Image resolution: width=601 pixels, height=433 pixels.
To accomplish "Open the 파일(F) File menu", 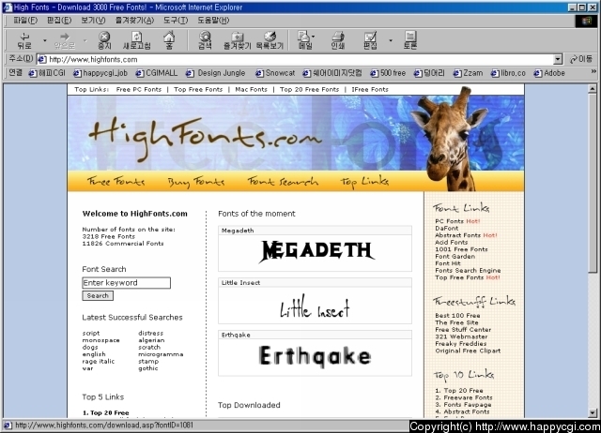I will pos(25,21).
